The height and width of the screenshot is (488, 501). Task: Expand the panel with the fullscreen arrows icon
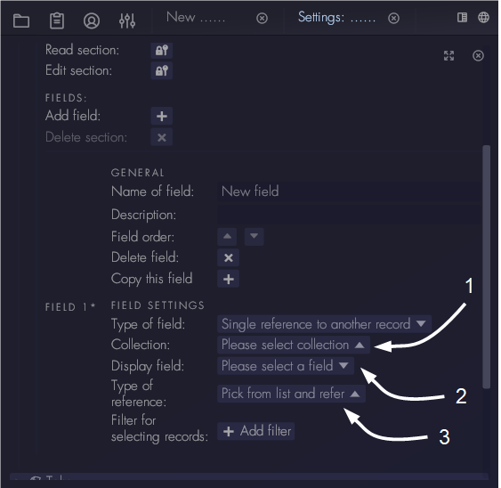click(448, 56)
